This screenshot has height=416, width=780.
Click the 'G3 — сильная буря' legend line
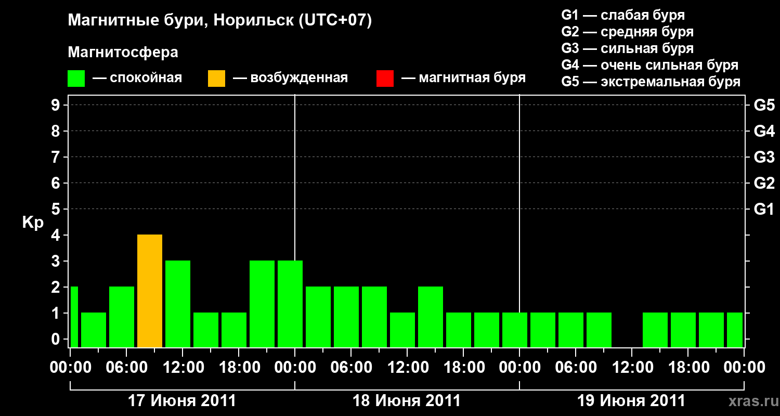[x=628, y=48]
